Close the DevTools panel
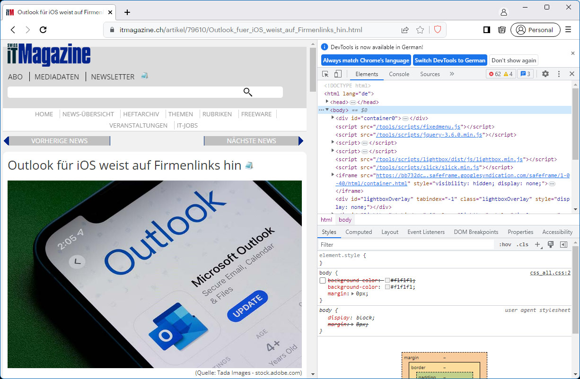 (x=571, y=74)
